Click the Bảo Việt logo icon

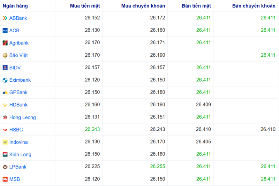click(5, 55)
